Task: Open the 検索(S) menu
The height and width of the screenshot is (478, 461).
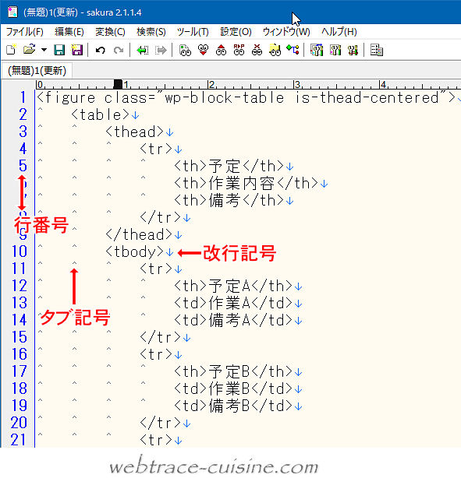Action: pyautogui.click(x=151, y=32)
